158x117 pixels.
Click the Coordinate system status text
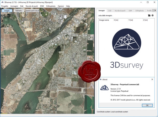(112, 112)
